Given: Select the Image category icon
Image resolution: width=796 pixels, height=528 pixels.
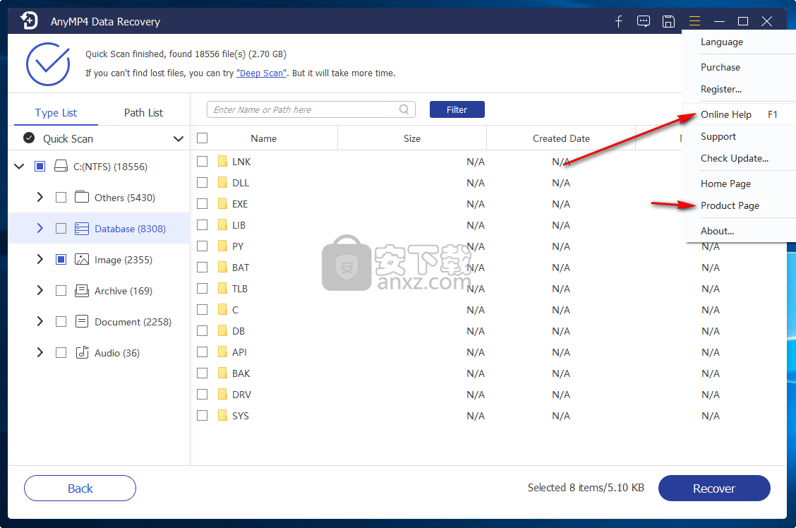Looking at the screenshot, I should point(82,260).
